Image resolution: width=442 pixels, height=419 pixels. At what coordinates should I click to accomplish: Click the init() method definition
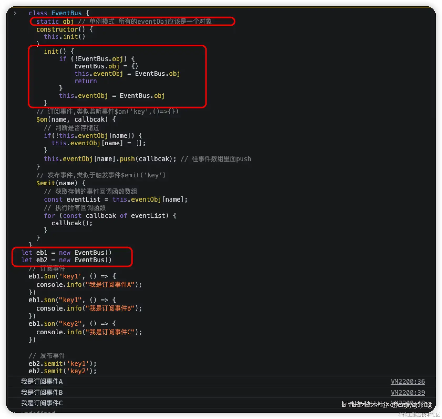[x=59, y=51]
